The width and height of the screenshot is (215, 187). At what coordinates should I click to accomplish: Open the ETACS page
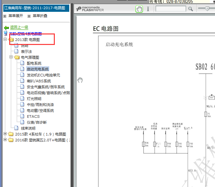(x=33, y=116)
